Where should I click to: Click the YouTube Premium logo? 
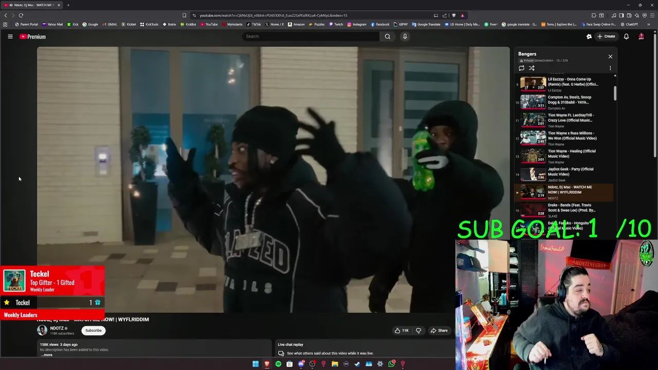coord(33,36)
